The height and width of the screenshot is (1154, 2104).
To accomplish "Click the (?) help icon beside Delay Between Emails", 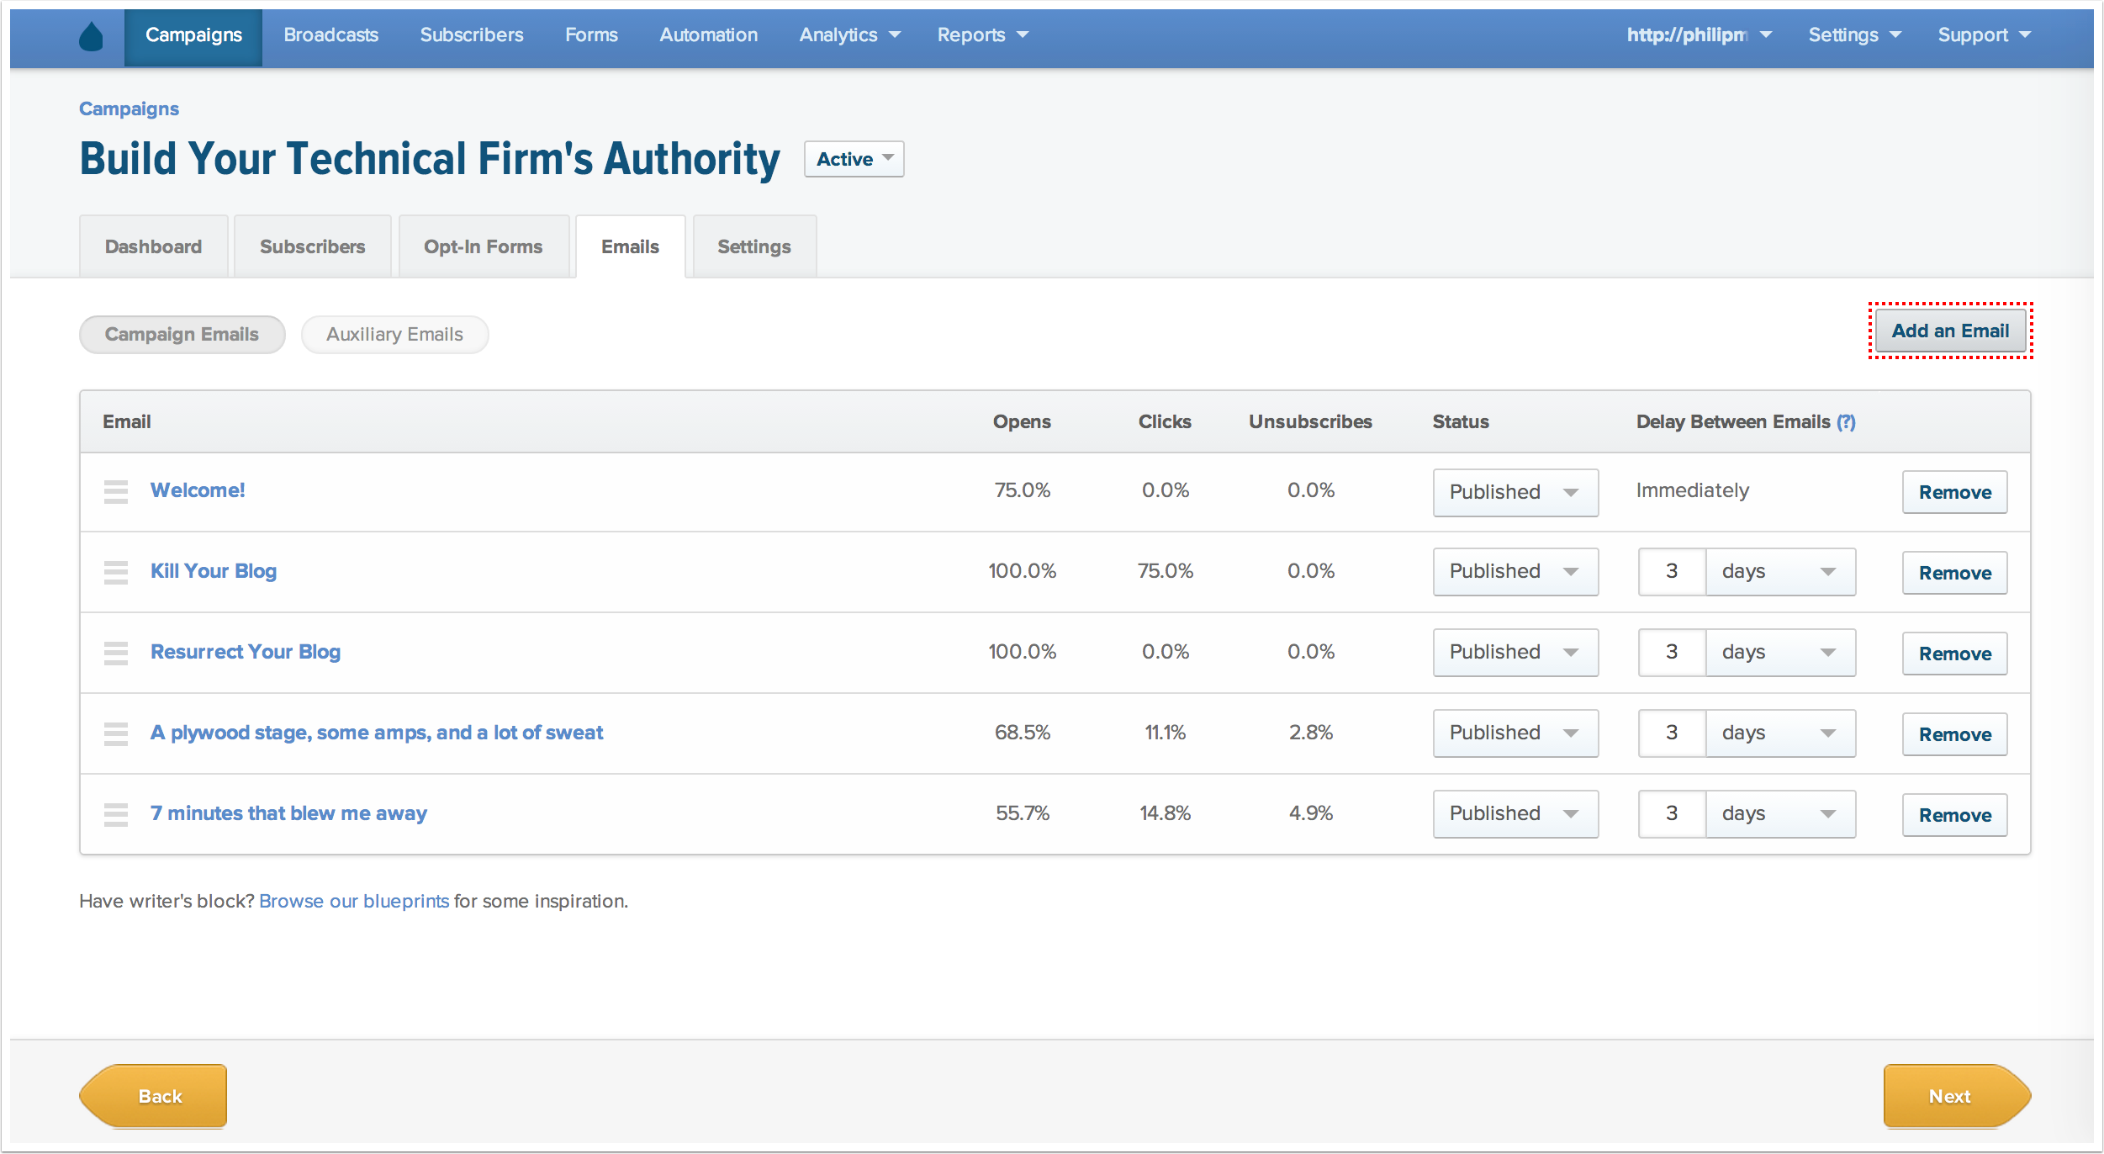I will pyautogui.click(x=1846, y=422).
